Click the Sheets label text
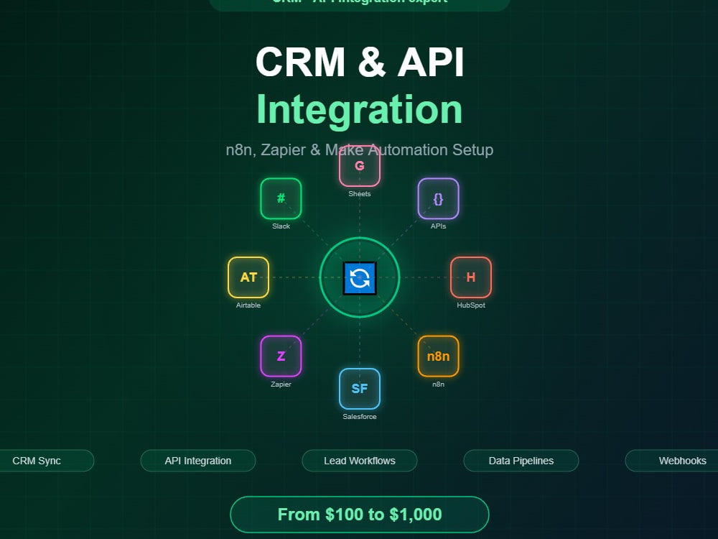The image size is (718, 539). click(360, 194)
